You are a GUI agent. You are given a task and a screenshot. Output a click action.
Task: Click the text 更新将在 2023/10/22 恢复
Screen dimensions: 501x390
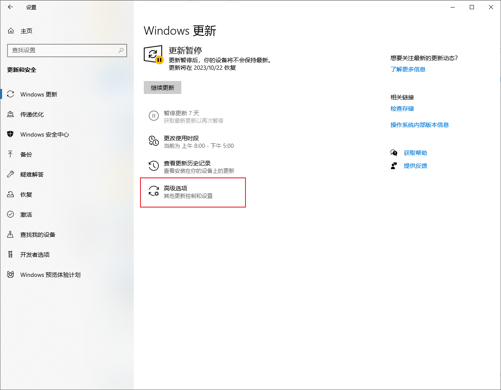[x=202, y=68]
